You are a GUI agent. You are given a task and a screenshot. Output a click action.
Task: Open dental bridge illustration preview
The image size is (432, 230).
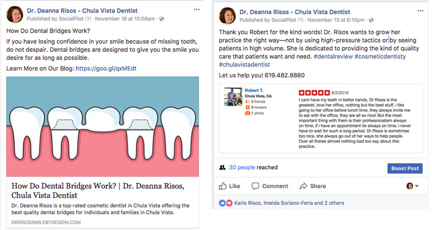pos(103,126)
